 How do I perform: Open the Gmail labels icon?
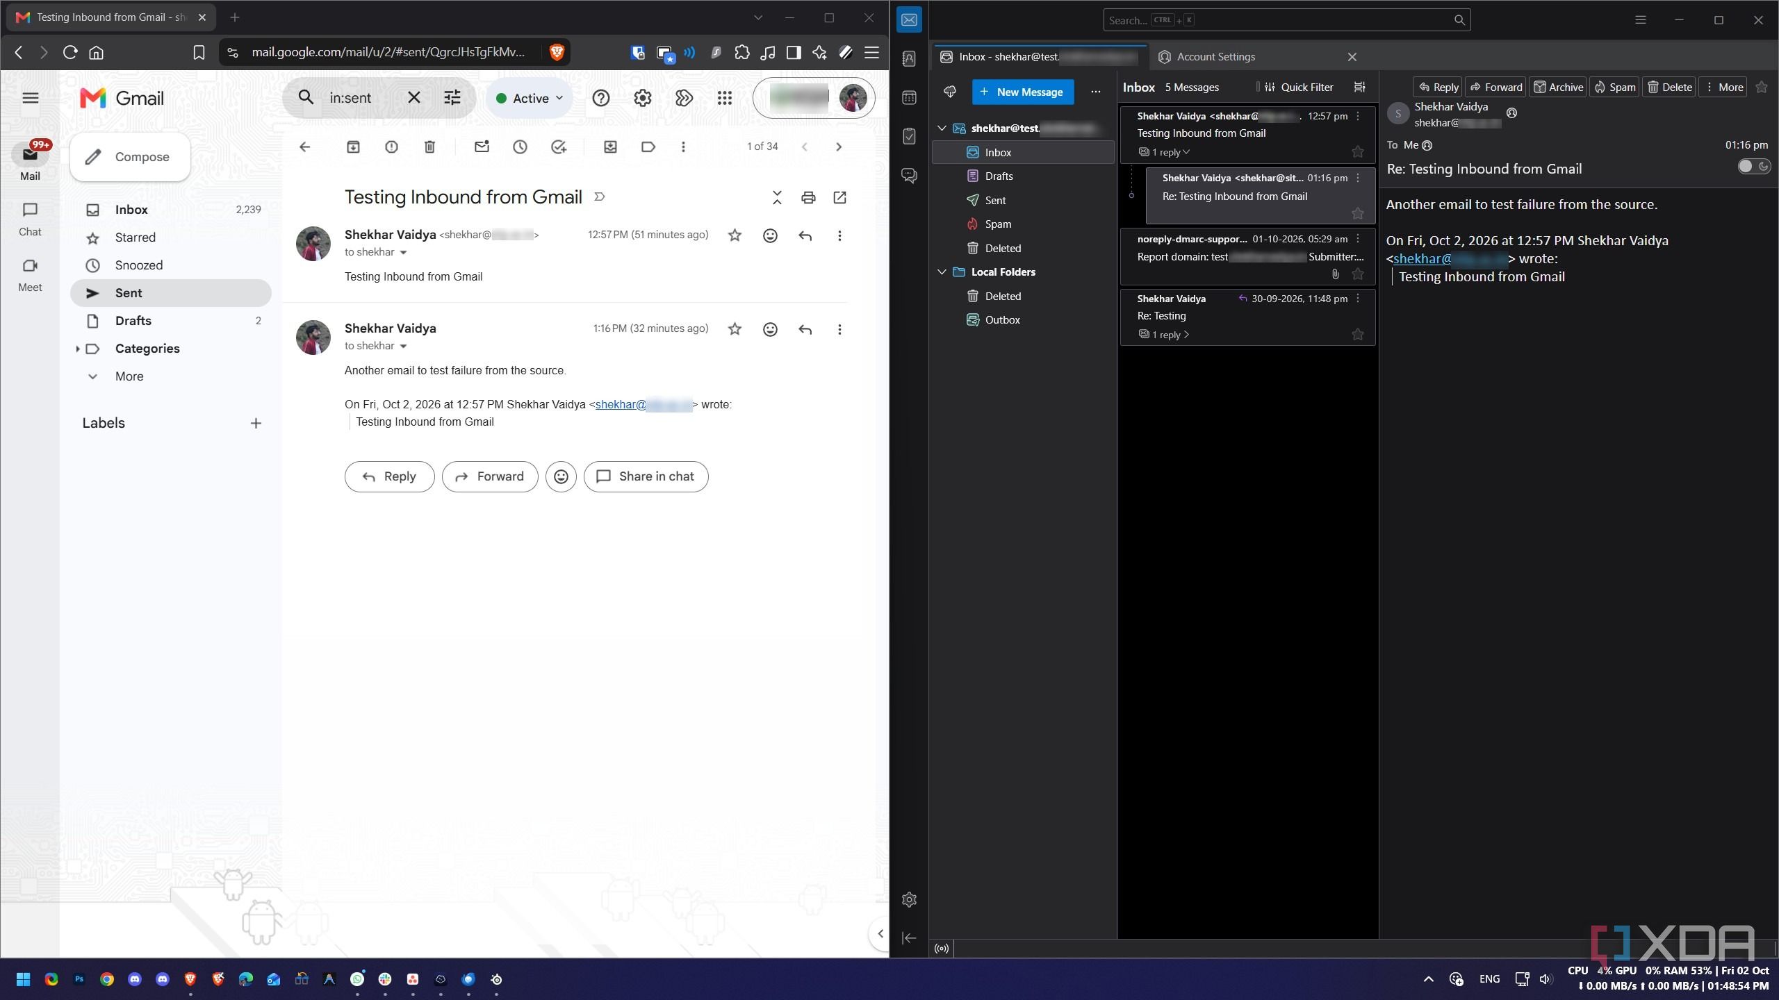[x=648, y=147]
